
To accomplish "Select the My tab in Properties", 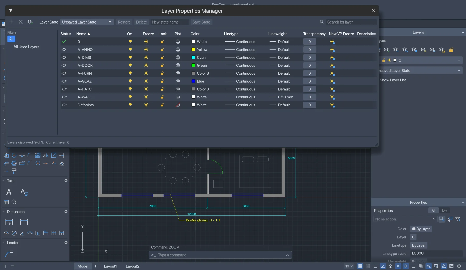I will [445, 211].
